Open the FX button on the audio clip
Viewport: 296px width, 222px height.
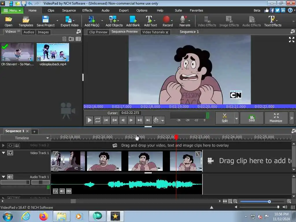click(55, 191)
